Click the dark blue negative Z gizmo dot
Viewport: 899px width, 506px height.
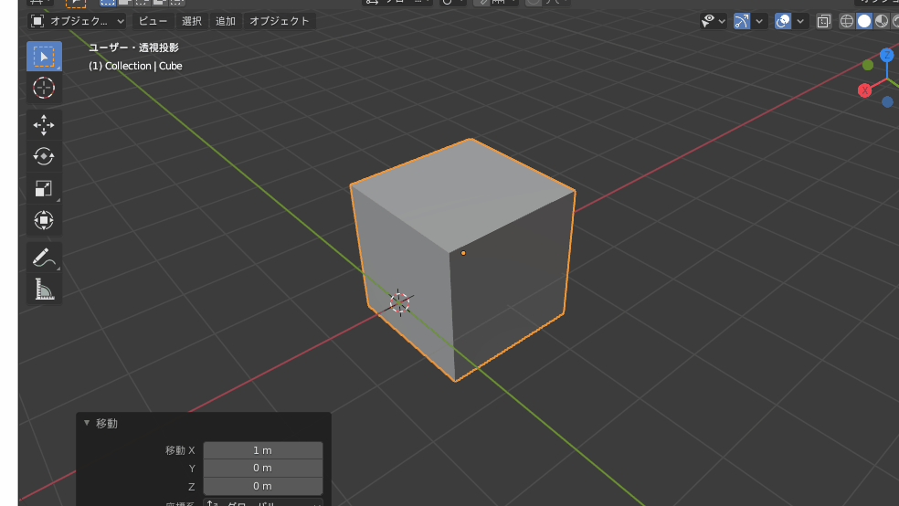click(887, 102)
